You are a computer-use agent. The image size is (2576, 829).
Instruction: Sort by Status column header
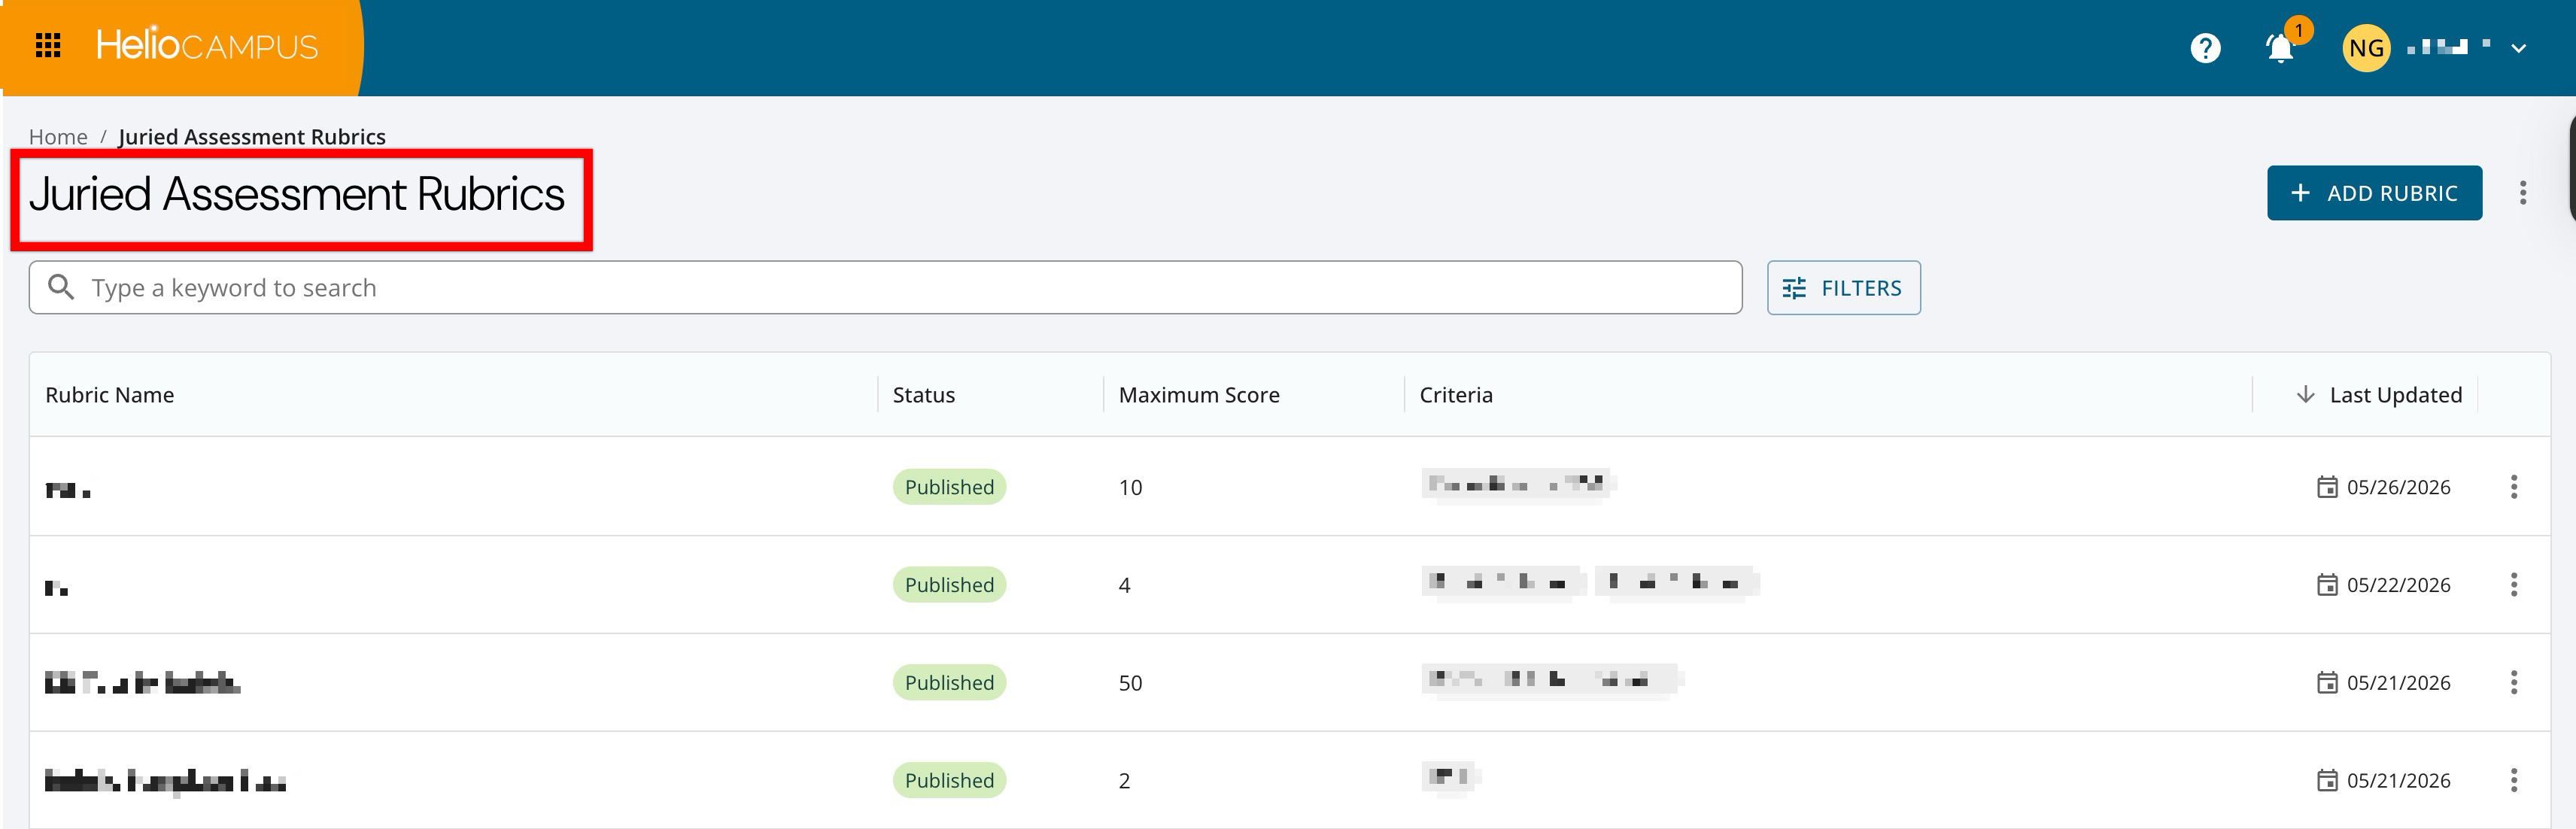924,395
